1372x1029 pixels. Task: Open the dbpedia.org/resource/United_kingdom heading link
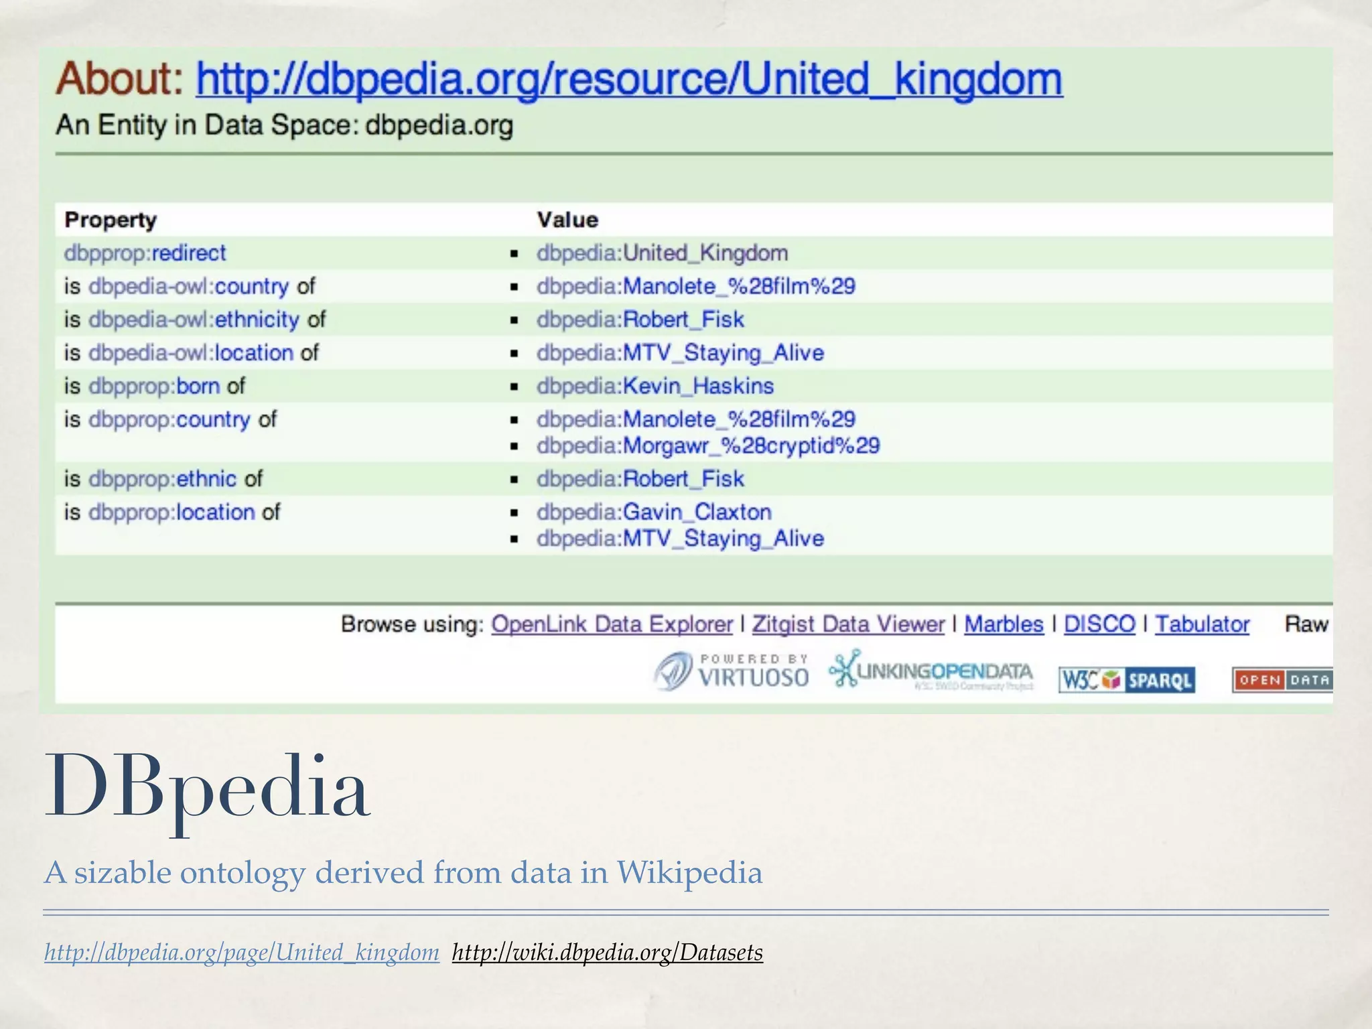pos(628,79)
